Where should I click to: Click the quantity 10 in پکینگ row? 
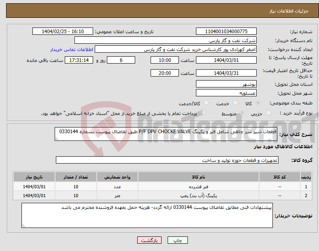pos(76,196)
